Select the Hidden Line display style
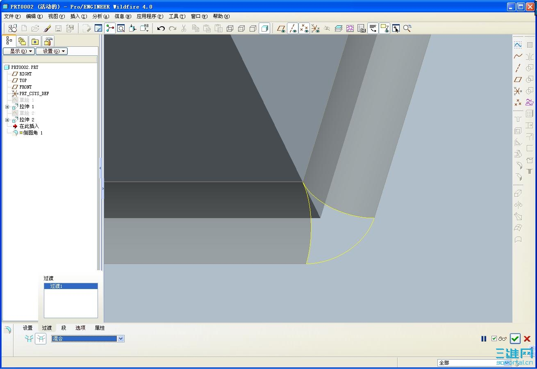This screenshot has height=369, width=537. [241, 28]
